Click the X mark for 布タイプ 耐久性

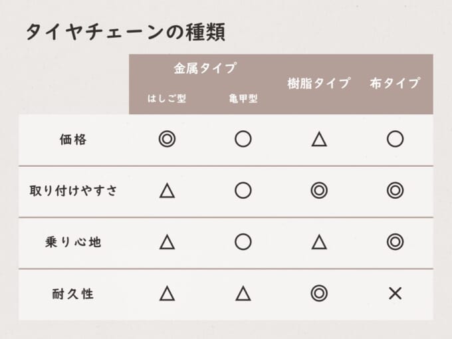(395, 293)
